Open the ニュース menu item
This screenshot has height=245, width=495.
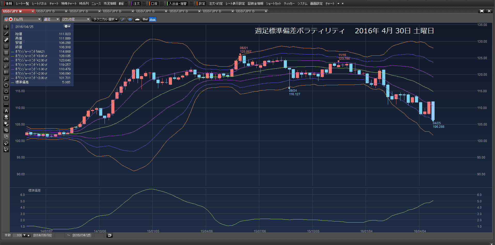(x=96, y=4)
